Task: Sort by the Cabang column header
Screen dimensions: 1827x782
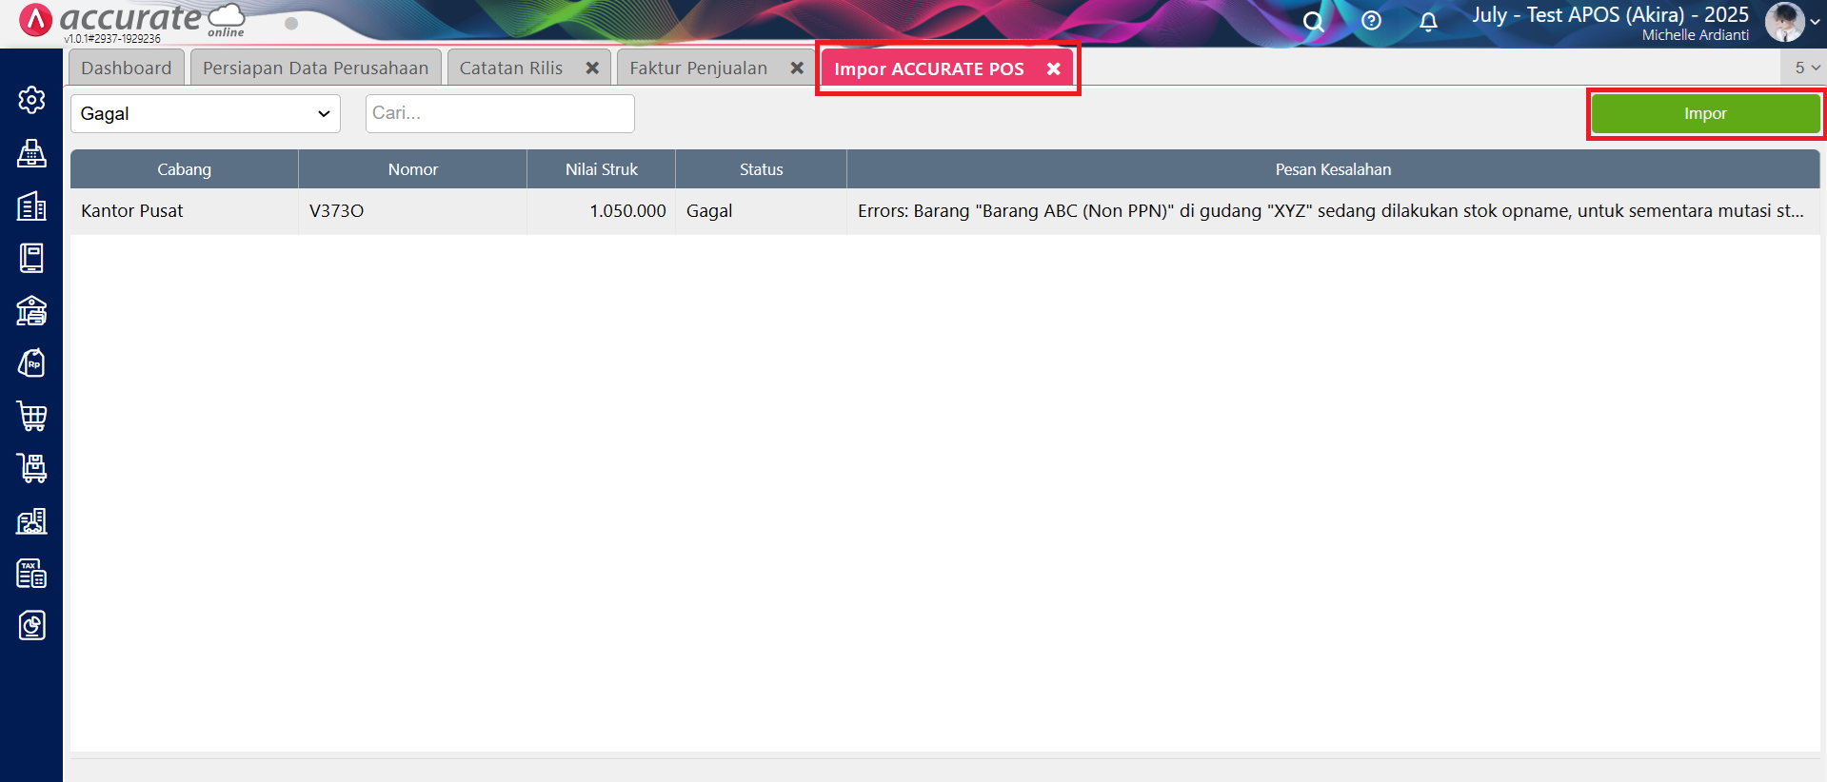Action: (x=184, y=169)
